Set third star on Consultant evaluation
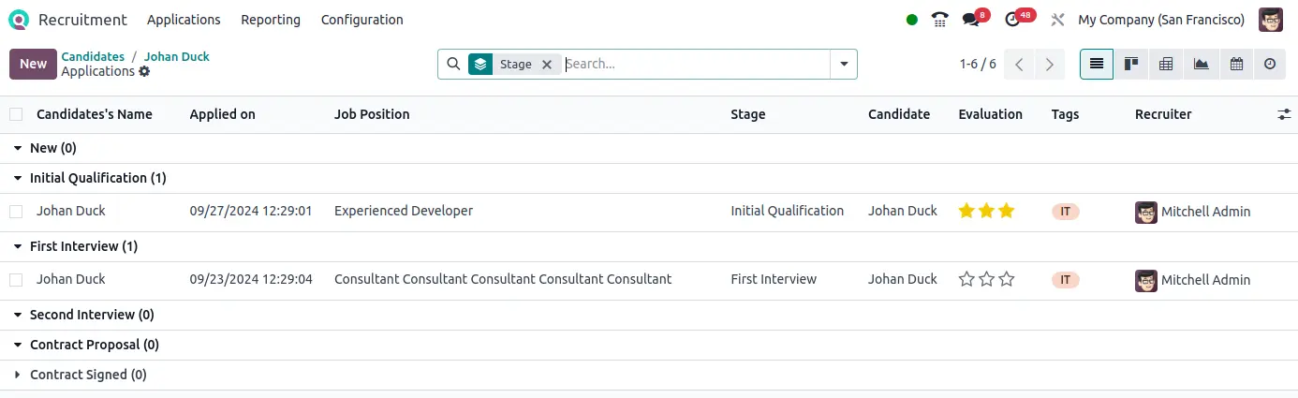Viewport: 1298px width, 398px height. pos(1007,279)
